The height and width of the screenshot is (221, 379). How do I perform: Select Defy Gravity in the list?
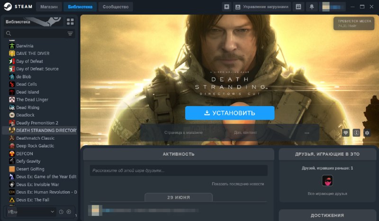(28, 161)
